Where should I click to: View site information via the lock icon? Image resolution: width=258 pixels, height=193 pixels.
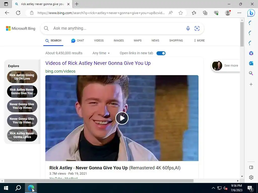coord(32,13)
